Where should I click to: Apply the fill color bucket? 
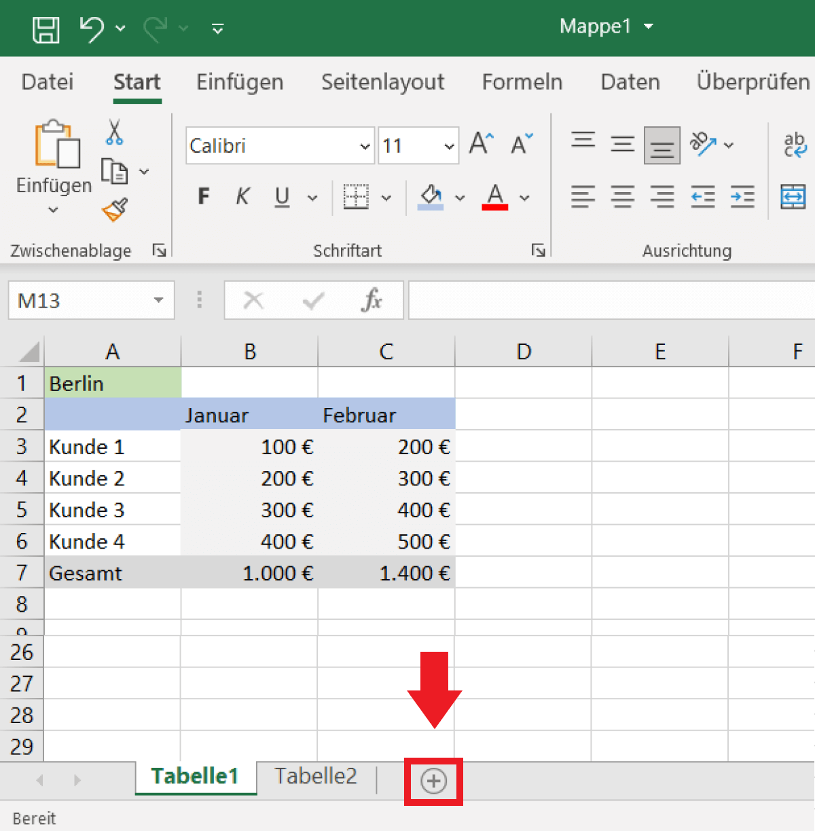[x=431, y=197]
